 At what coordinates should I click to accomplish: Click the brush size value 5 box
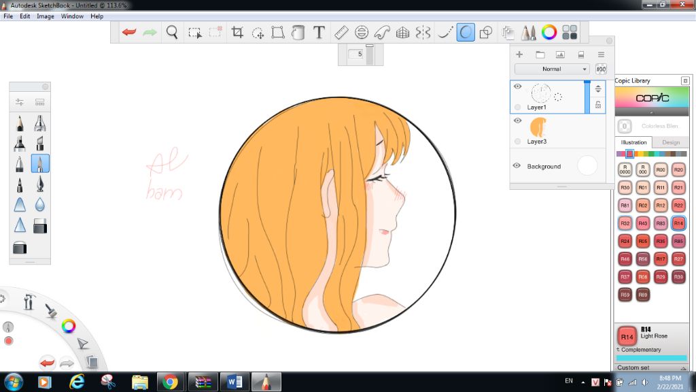click(356, 54)
